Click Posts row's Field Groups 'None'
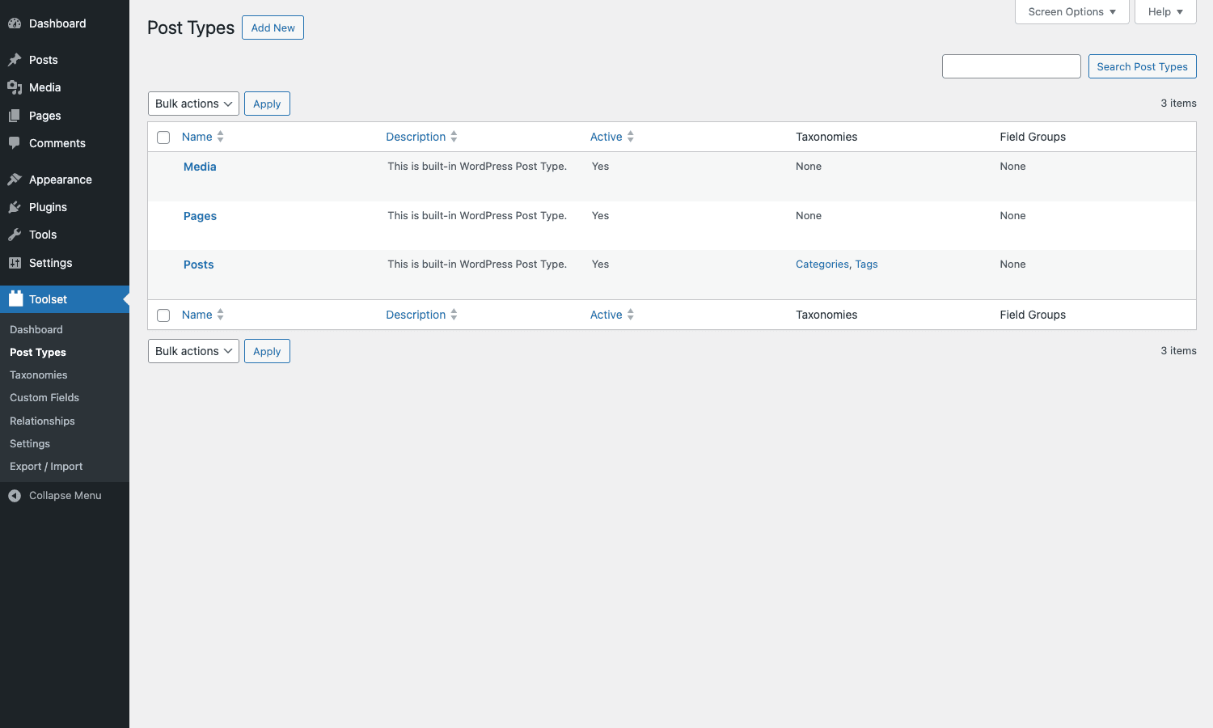Image resolution: width=1213 pixels, height=728 pixels. [x=1012, y=264]
